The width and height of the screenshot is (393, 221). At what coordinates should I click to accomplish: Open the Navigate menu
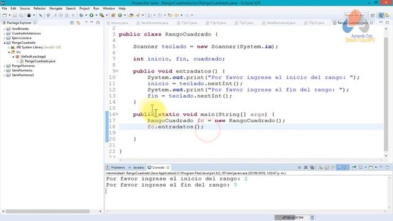pyautogui.click(x=56, y=9)
